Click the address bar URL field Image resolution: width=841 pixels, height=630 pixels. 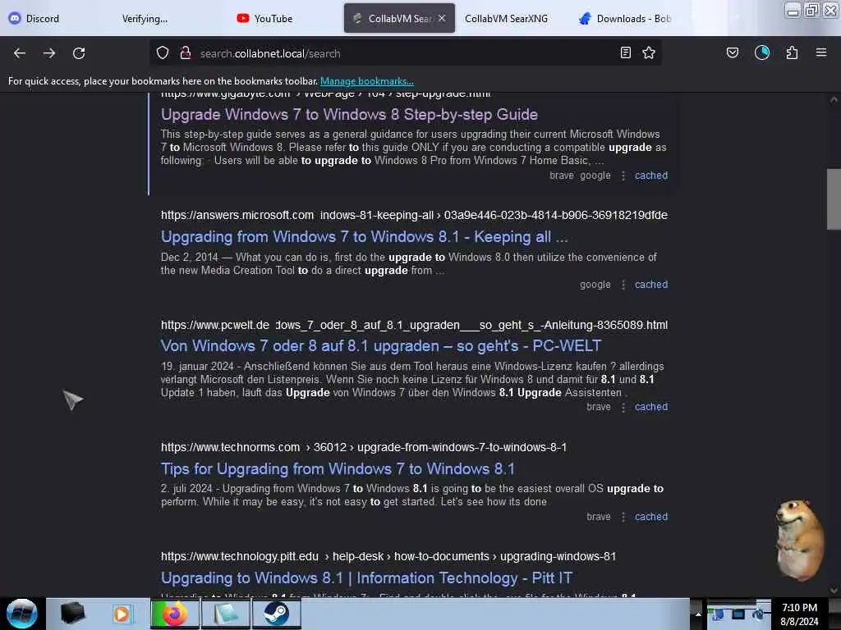407,53
